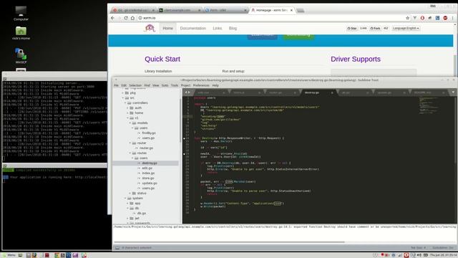Go to the browser home page
Image resolution: width=458 pixels, height=258 pixels.
click(x=132, y=18)
